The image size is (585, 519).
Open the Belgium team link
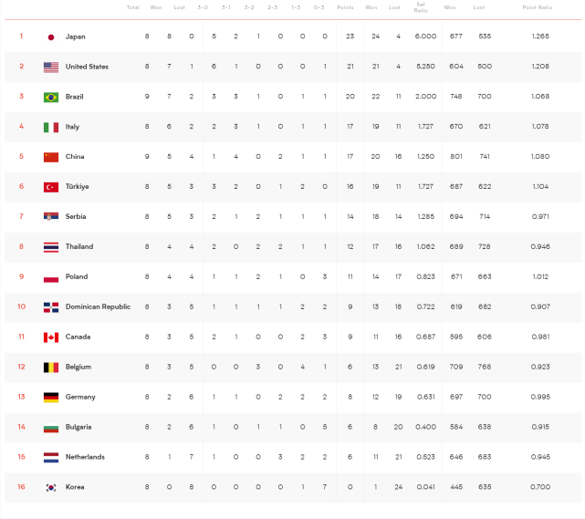(x=78, y=367)
